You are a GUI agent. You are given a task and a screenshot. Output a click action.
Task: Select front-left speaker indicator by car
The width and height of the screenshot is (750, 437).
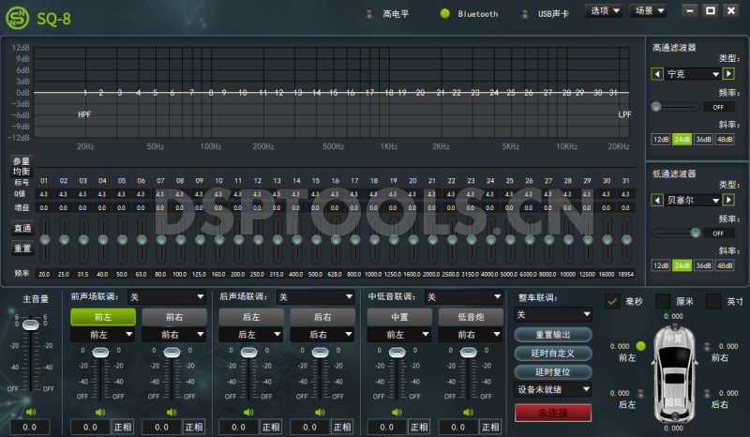tap(641, 346)
